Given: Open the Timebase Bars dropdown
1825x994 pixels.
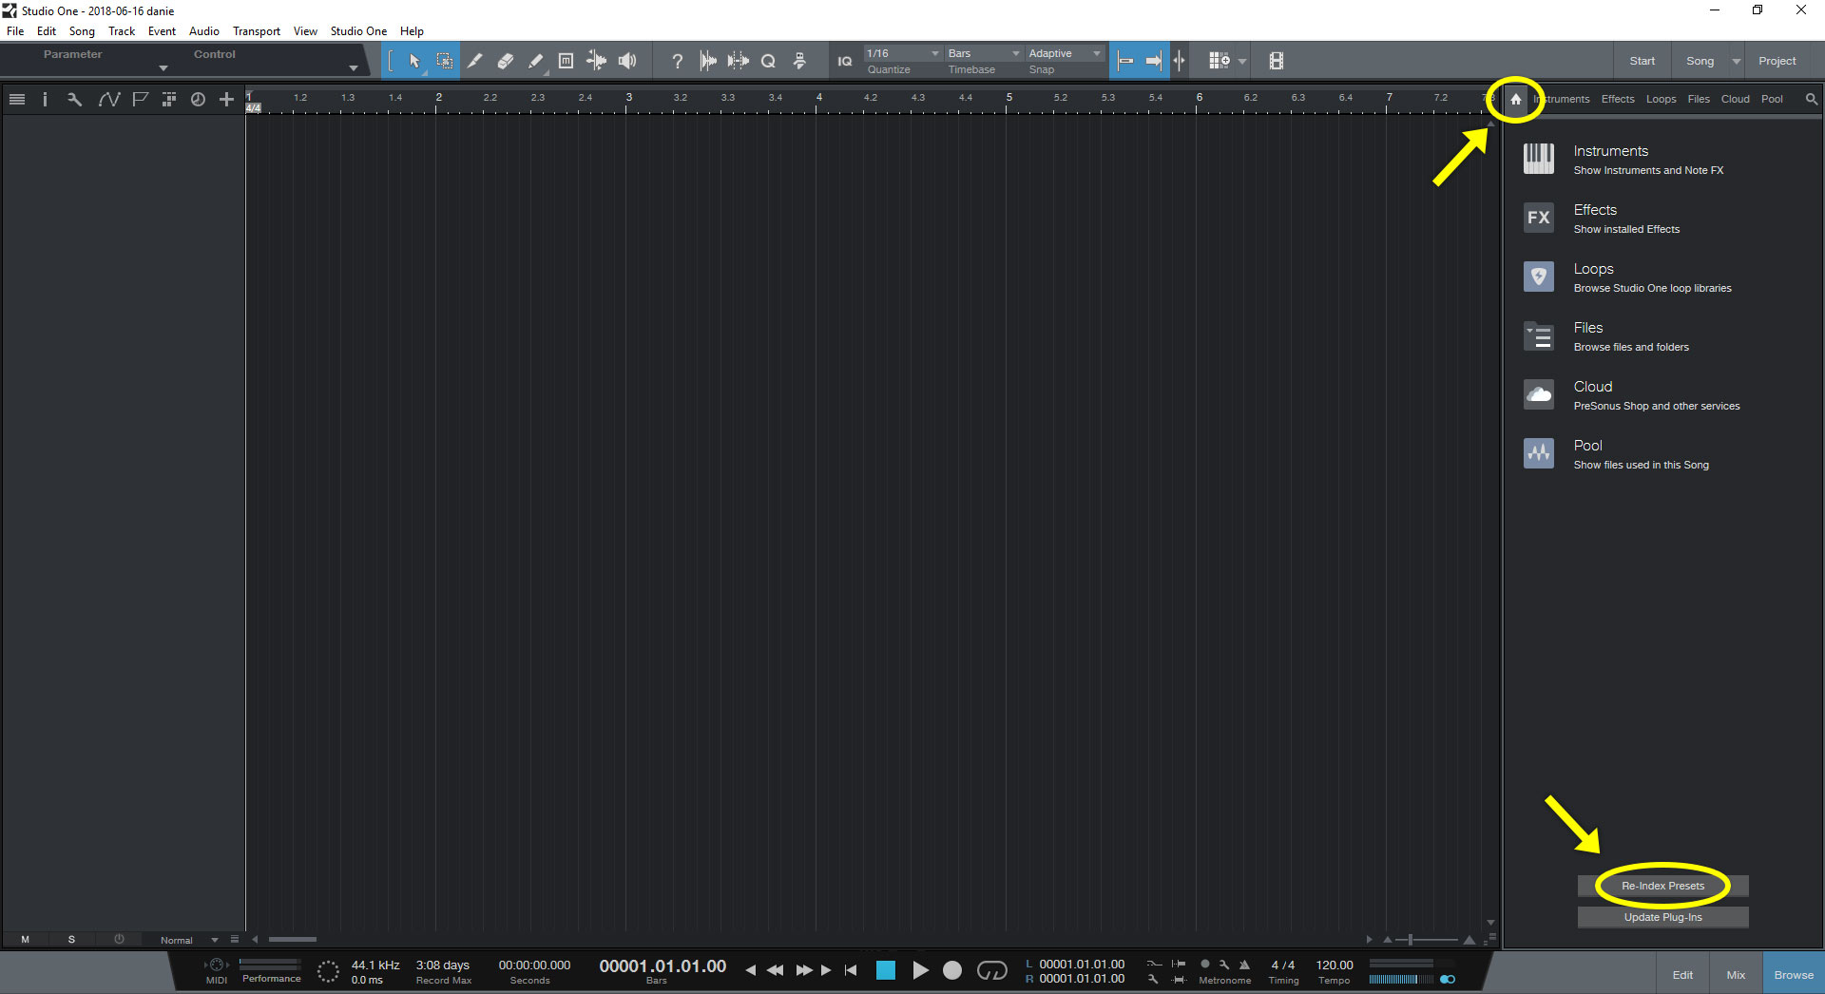Looking at the screenshot, I should click(983, 53).
